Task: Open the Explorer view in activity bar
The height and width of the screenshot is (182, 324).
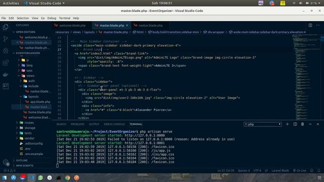Action: 6,27
